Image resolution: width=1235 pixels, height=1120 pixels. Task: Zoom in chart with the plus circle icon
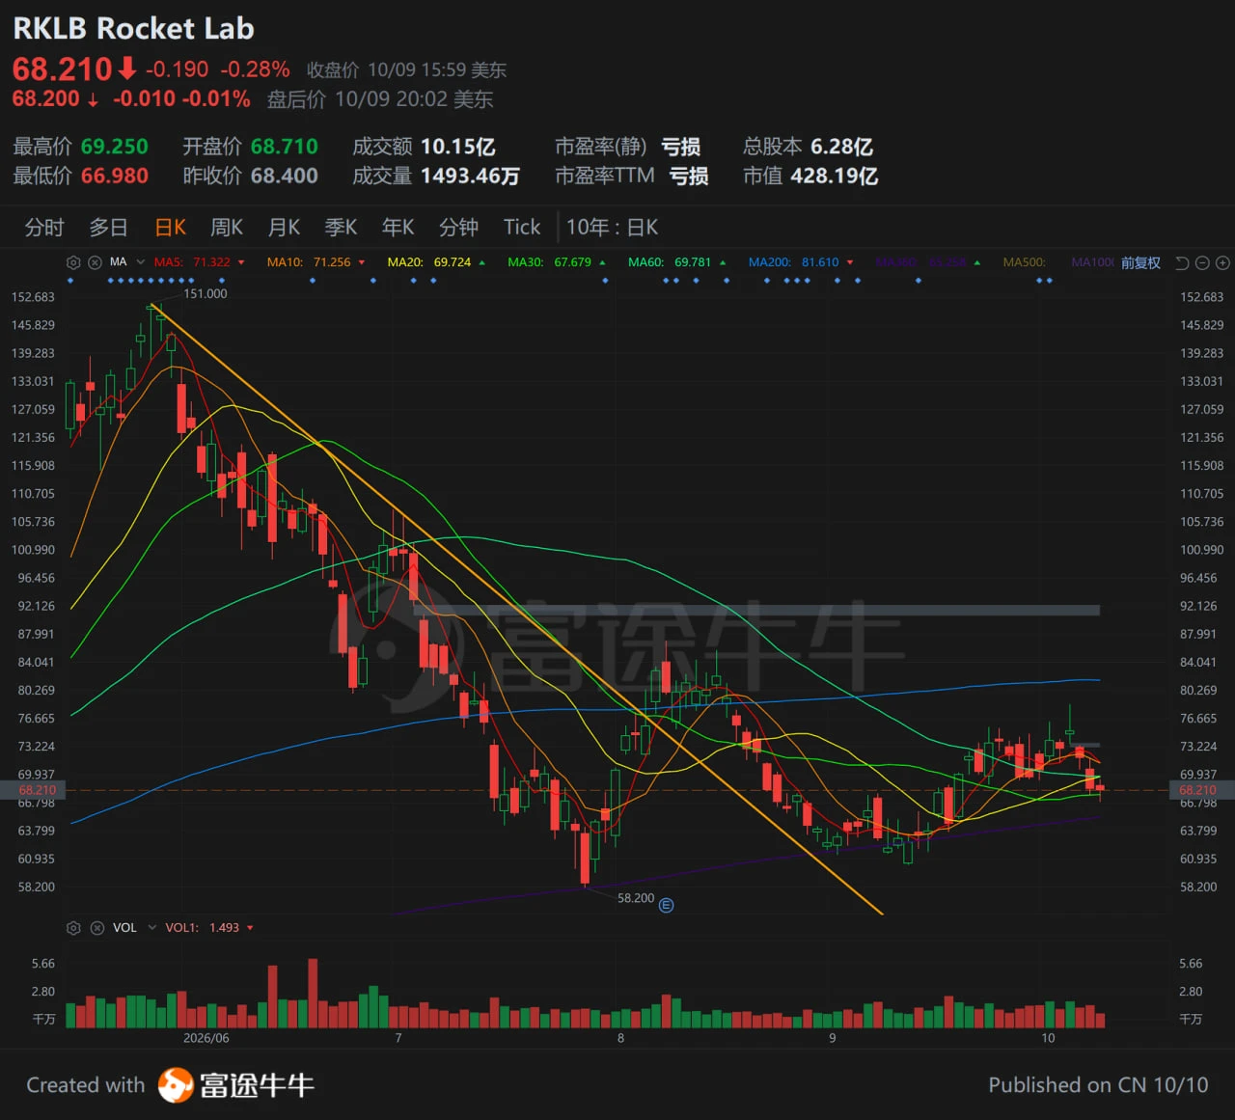1222,262
